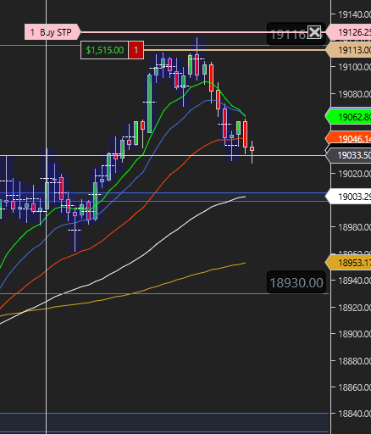Click the 19033.50 current price marker
The width and height of the screenshot is (371, 434).
348,155
